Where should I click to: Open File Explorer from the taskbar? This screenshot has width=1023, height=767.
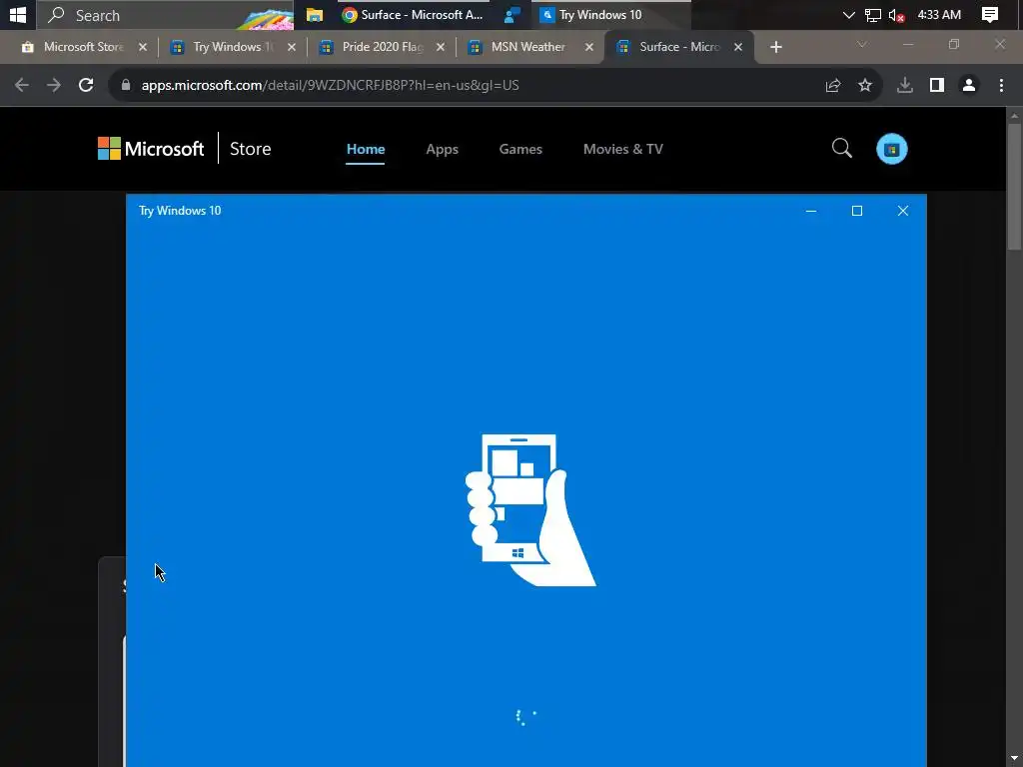click(x=315, y=14)
